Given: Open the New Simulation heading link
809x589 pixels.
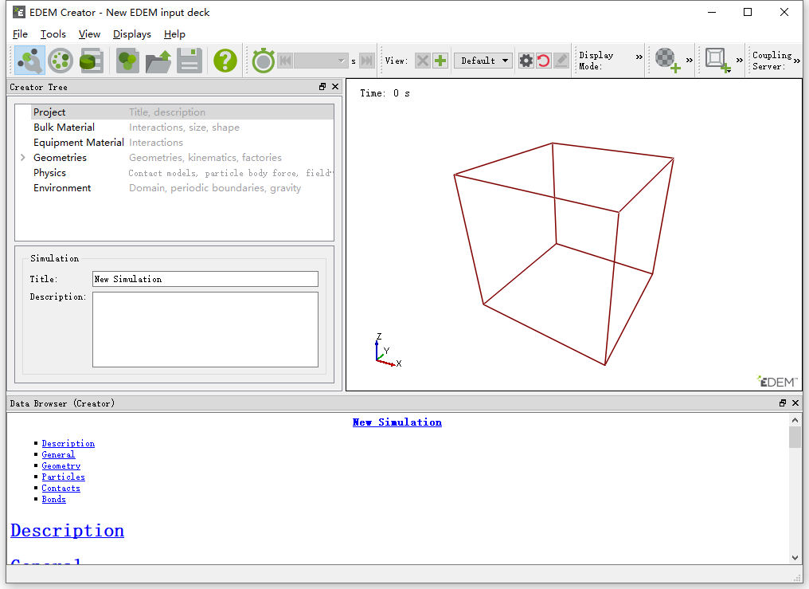Looking at the screenshot, I should [x=397, y=422].
